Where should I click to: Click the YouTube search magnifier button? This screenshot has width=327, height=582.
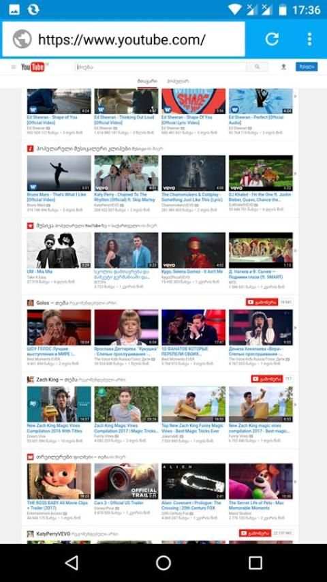tap(257, 67)
